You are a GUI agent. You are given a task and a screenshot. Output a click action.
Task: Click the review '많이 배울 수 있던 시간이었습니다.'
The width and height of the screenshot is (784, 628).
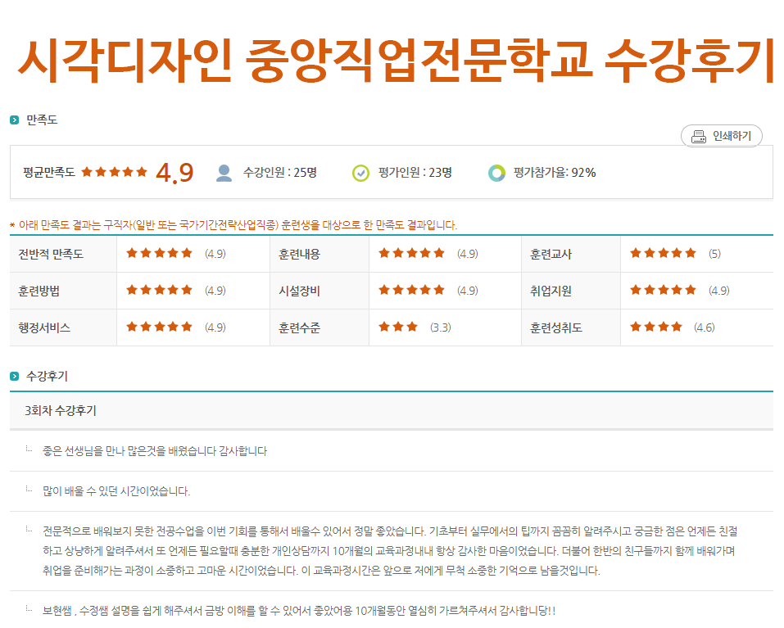click(x=116, y=491)
